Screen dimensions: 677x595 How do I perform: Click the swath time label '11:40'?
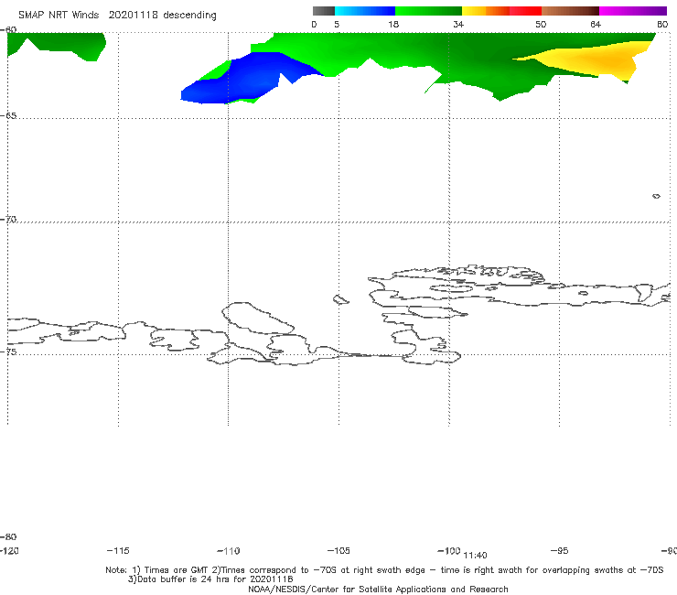475,556
